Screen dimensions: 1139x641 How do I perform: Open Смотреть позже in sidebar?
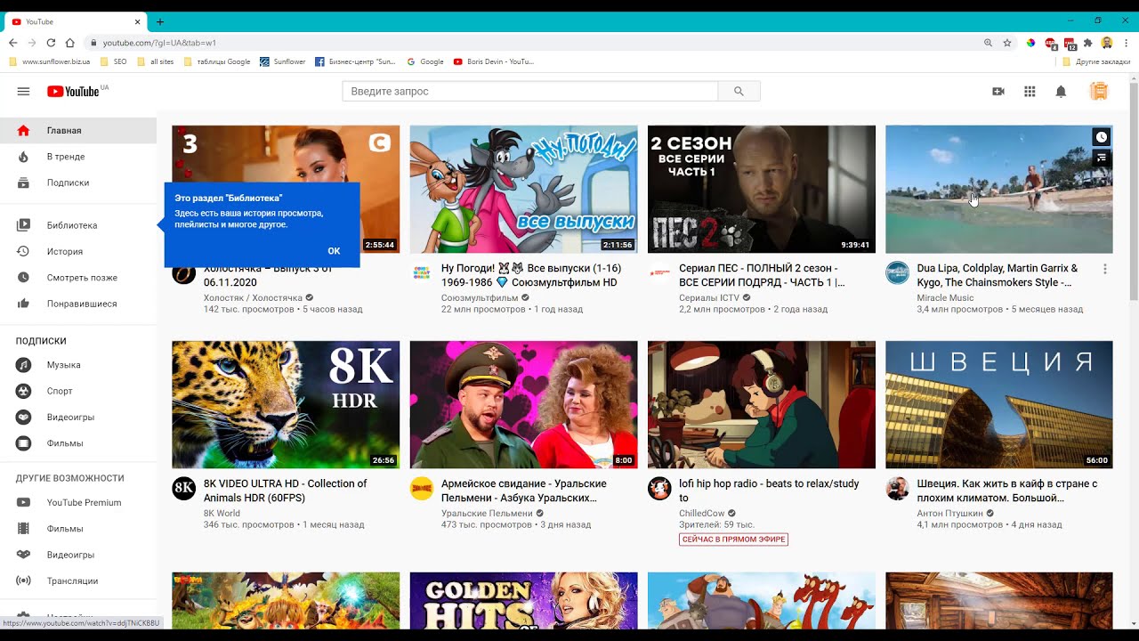tap(78, 278)
